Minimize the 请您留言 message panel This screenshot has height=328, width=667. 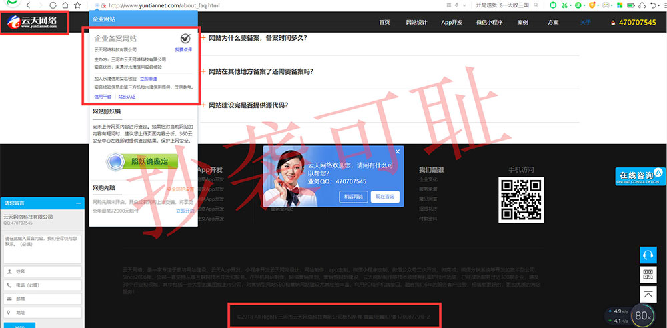pos(78,203)
